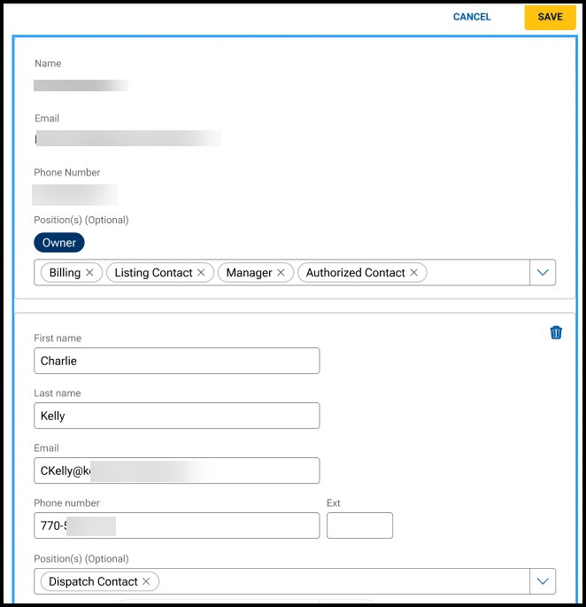Click the Authorized Contact chip label
Screen dimensions: 586x607
point(355,273)
